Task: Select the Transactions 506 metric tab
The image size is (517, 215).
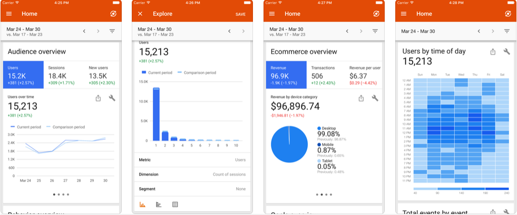Action: (x=327, y=75)
